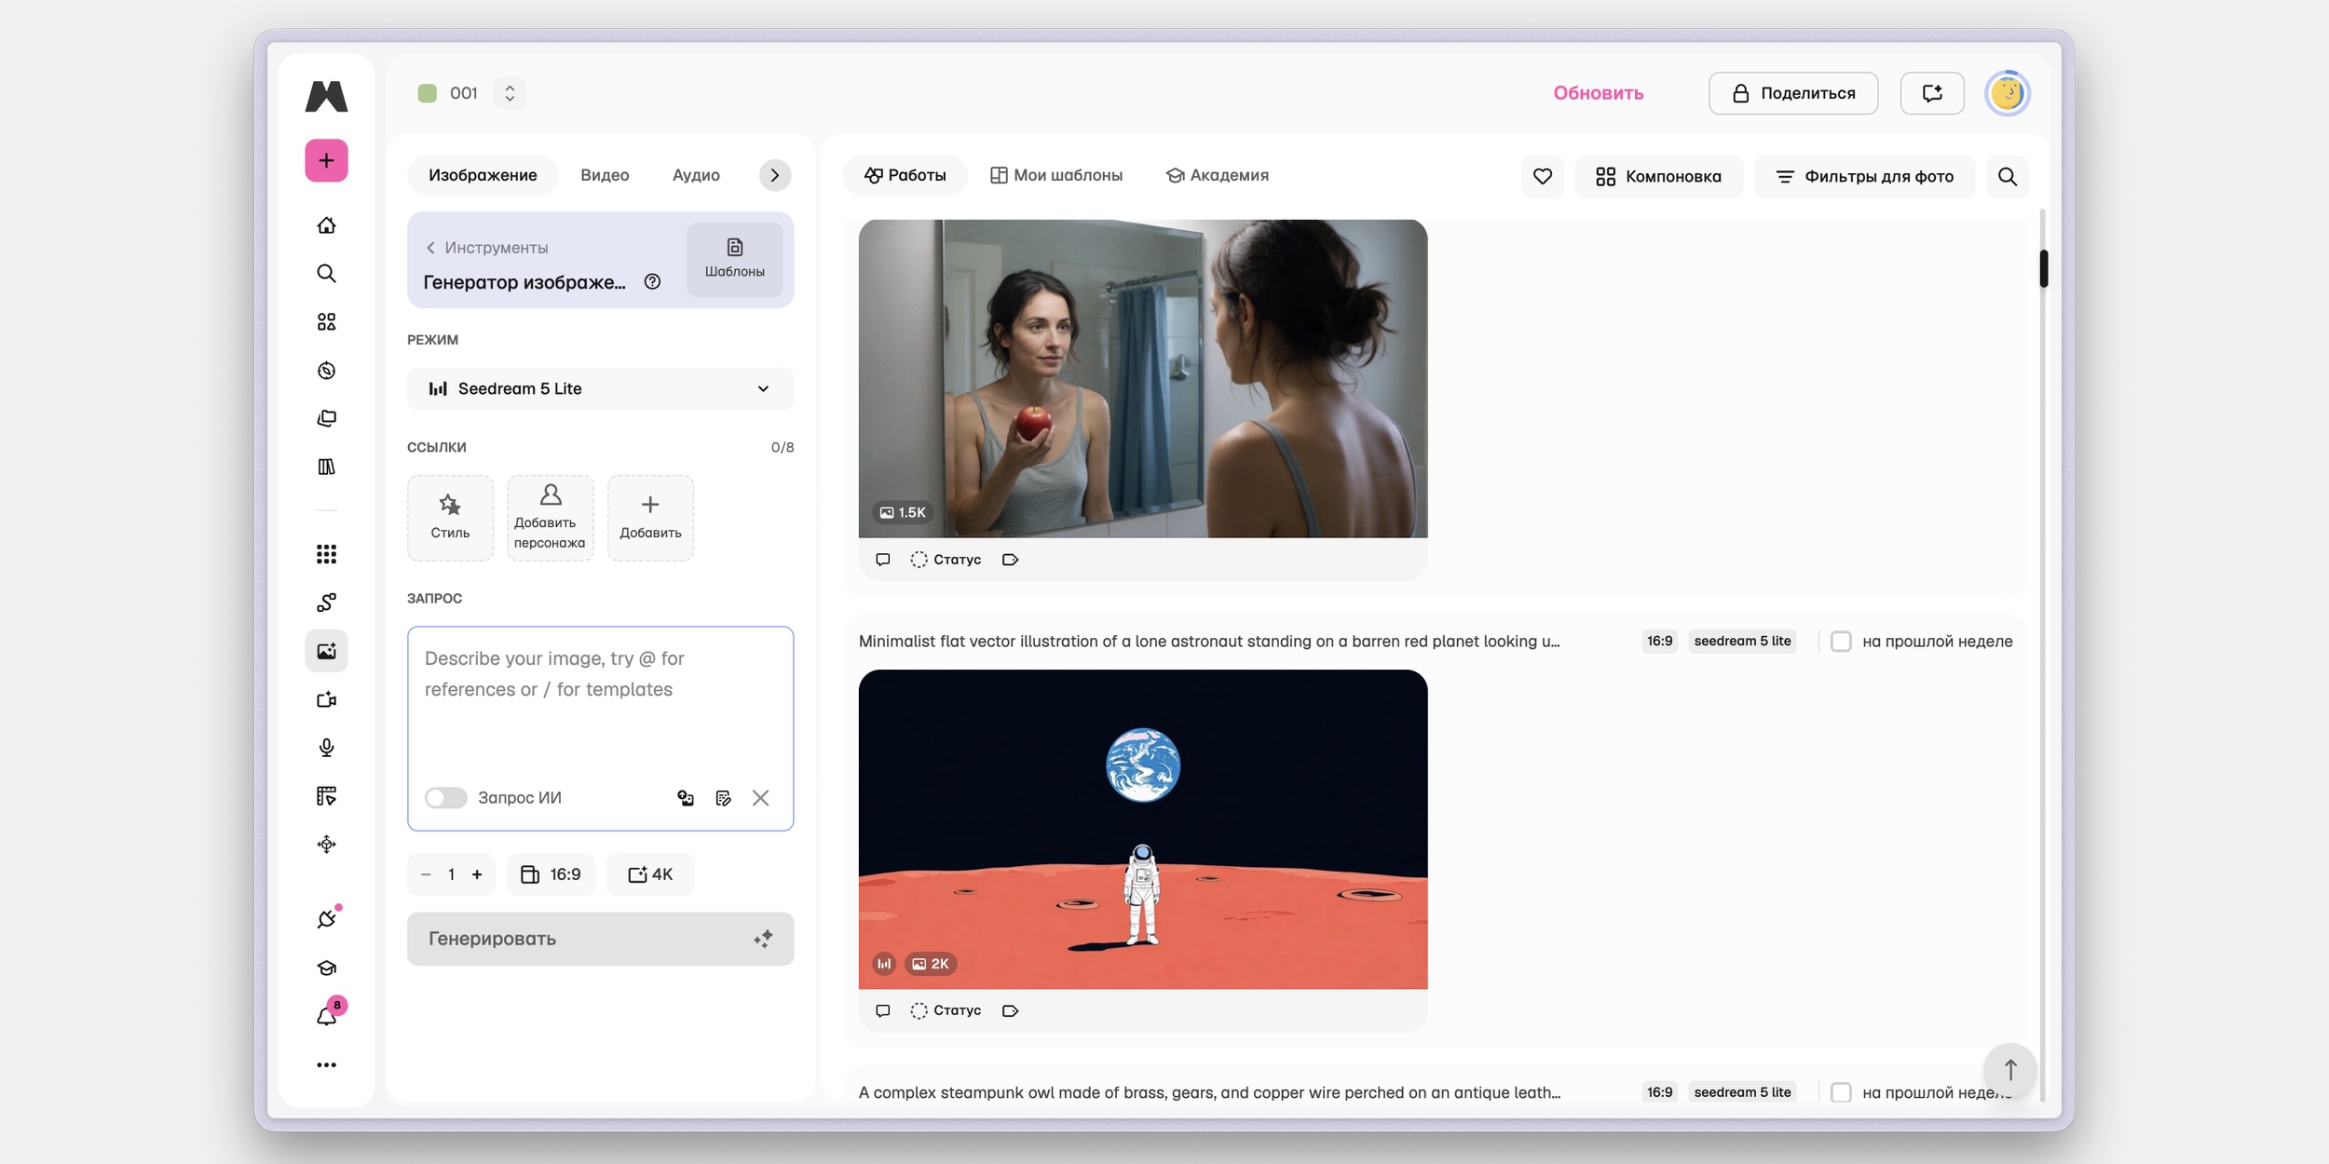Toggle the Запрос ИИ switch
Viewport: 2329px width, 1164px height.
tap(445, 798)
